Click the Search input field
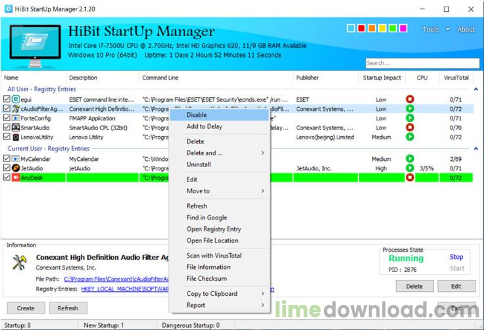Viewport: 484px width, 330px height. [x=423, y=63]
